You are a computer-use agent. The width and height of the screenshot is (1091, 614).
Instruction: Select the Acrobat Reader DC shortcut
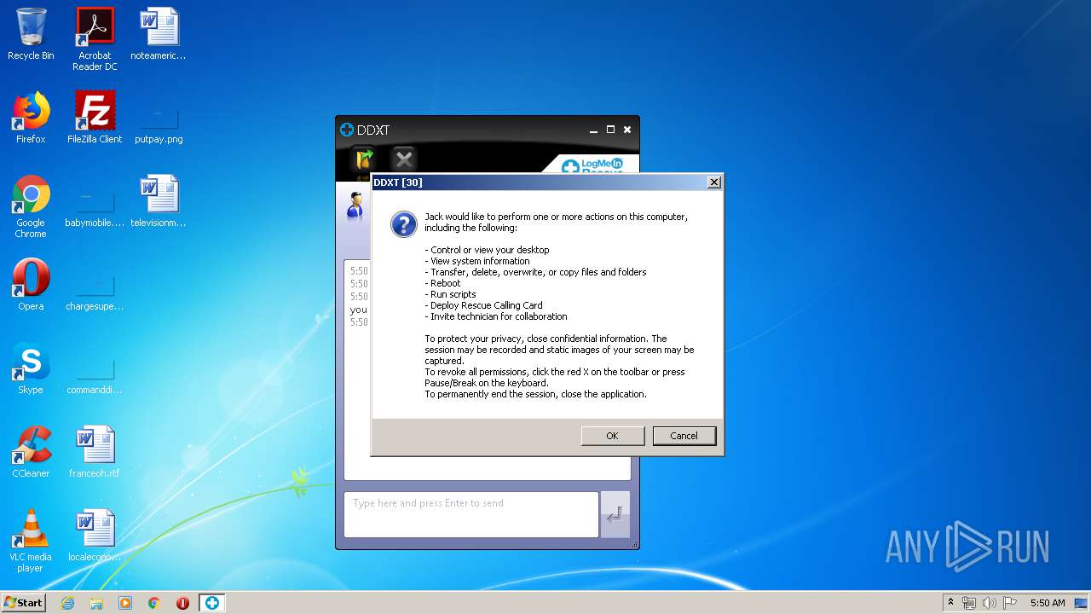[95, 39]
